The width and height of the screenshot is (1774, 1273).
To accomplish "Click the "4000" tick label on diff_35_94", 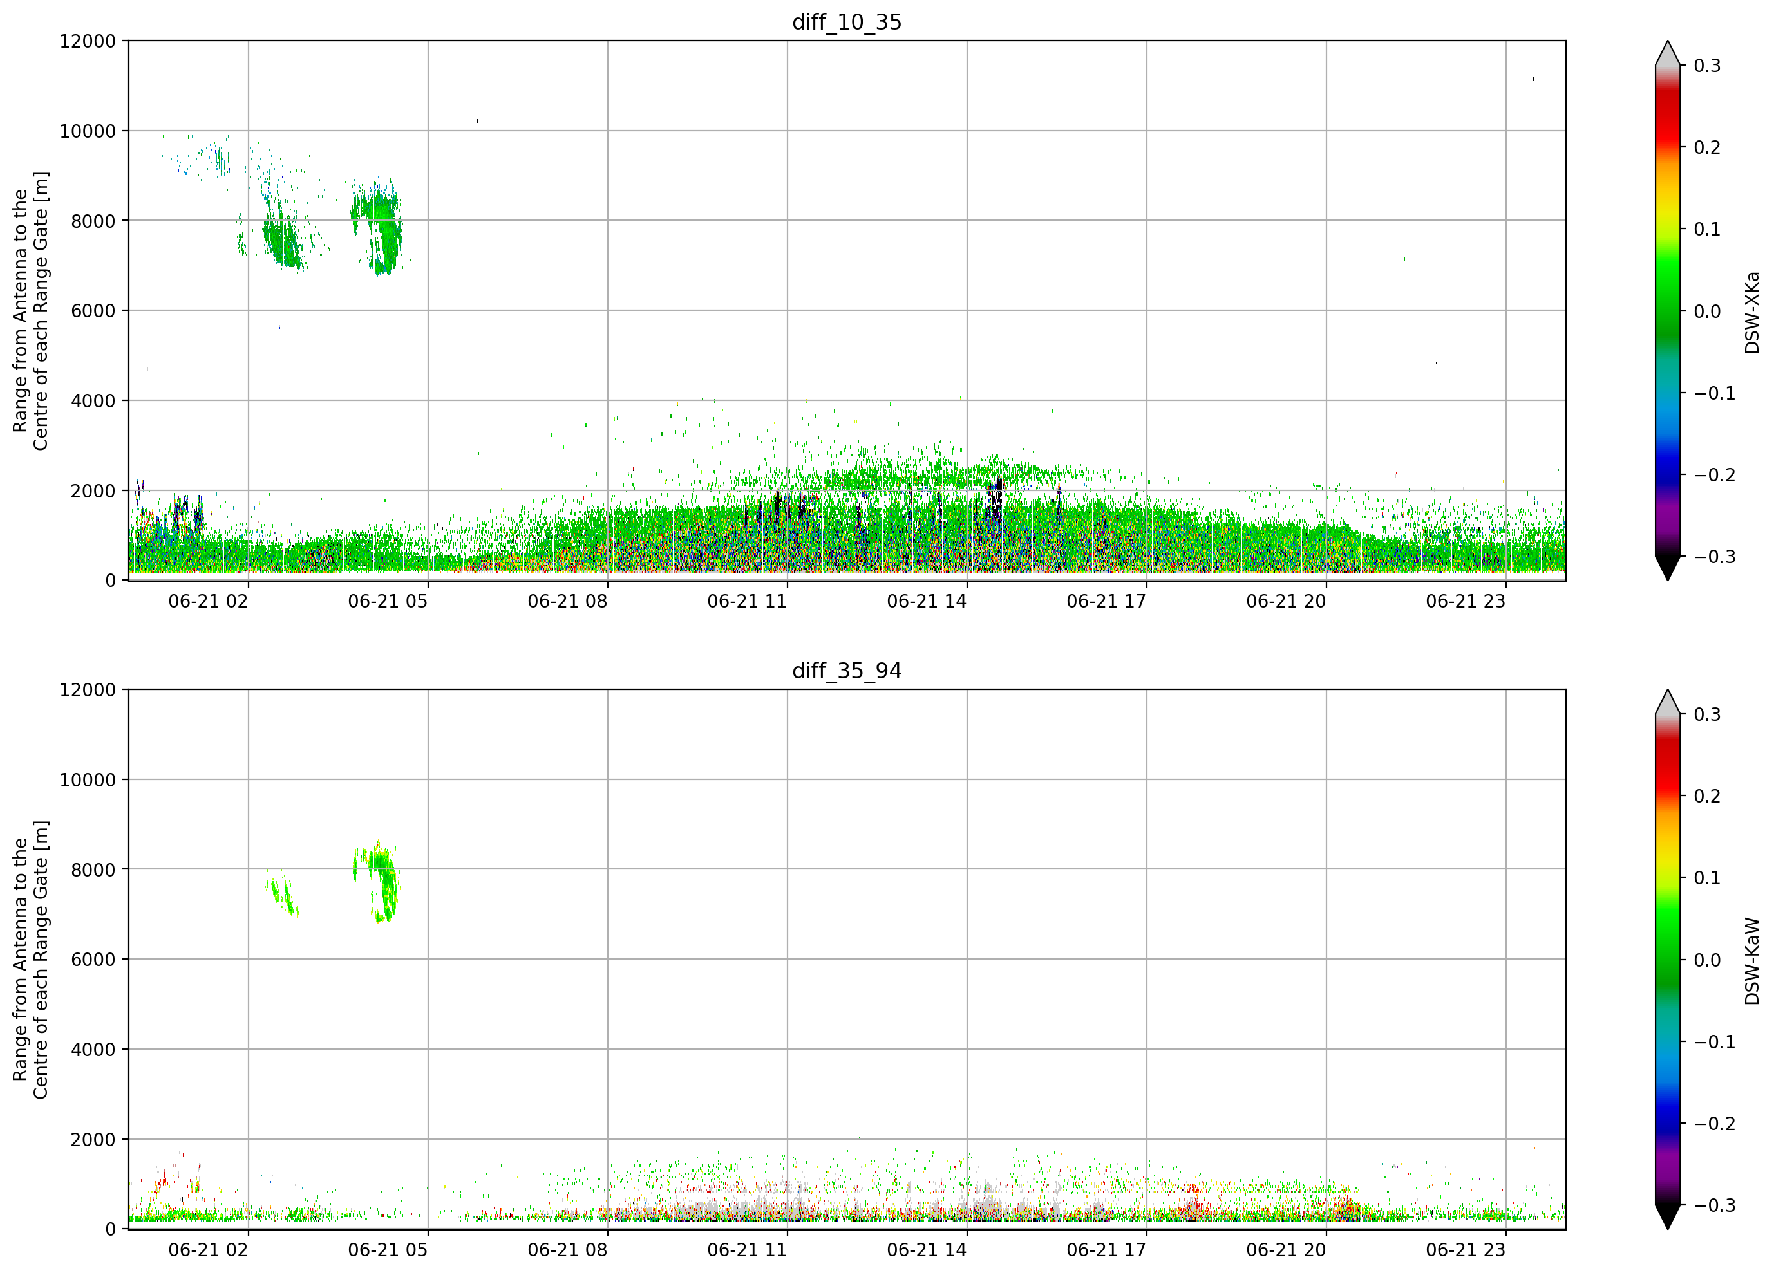I will click(93, 1050).
